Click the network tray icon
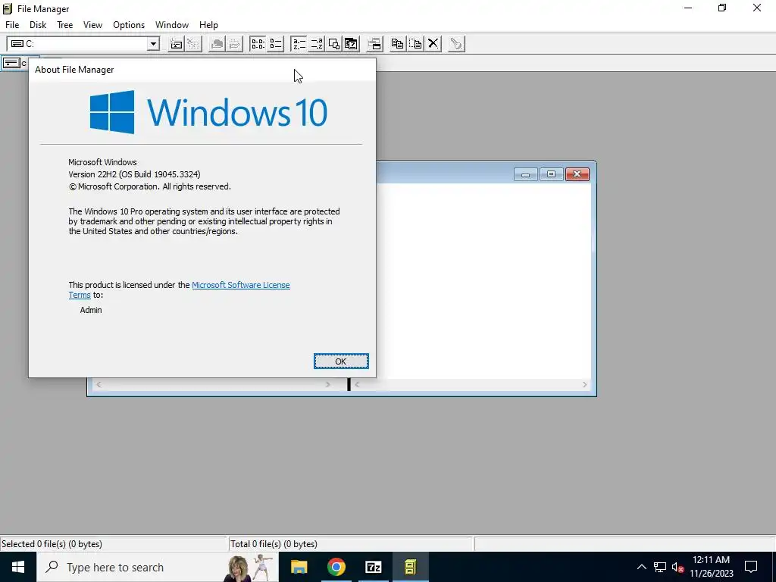 (660, 567)
